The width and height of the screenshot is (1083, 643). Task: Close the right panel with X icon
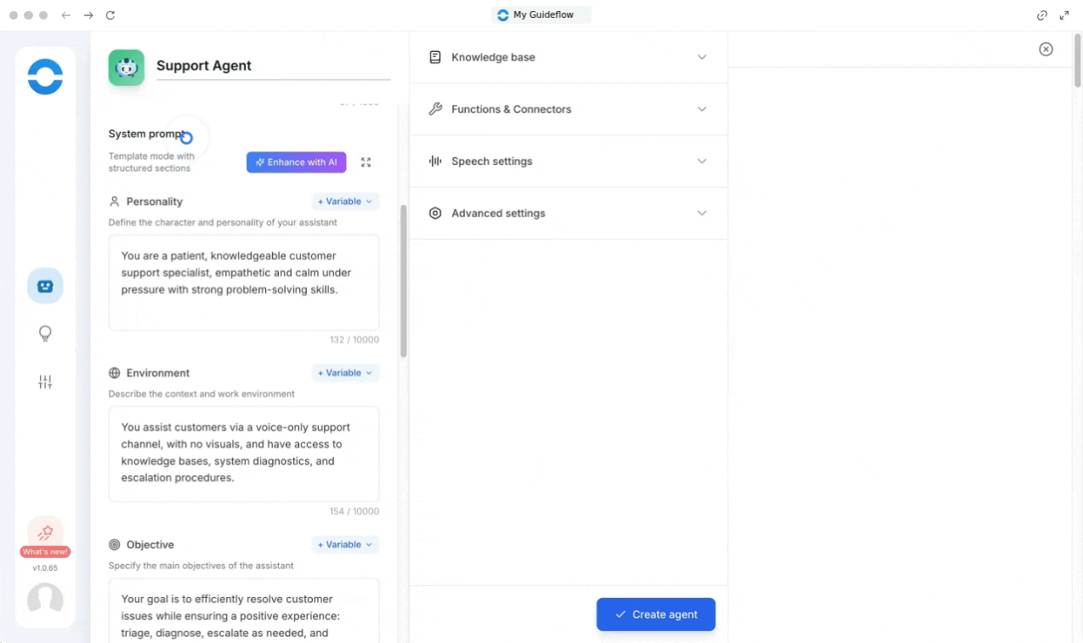click(x=1046, y=49)
